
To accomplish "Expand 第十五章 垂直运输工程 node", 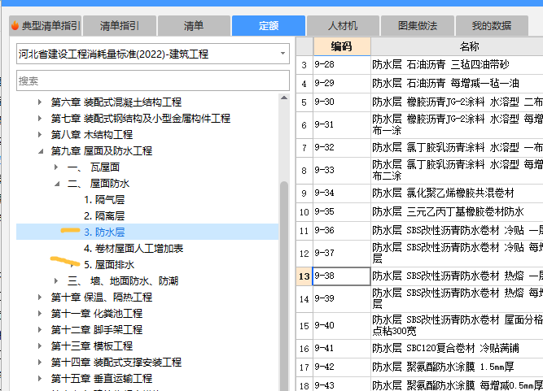I will [x=40, y=378].
